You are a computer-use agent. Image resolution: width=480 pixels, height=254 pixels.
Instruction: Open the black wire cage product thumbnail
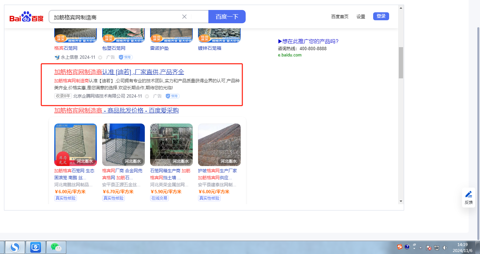(123, 145)
